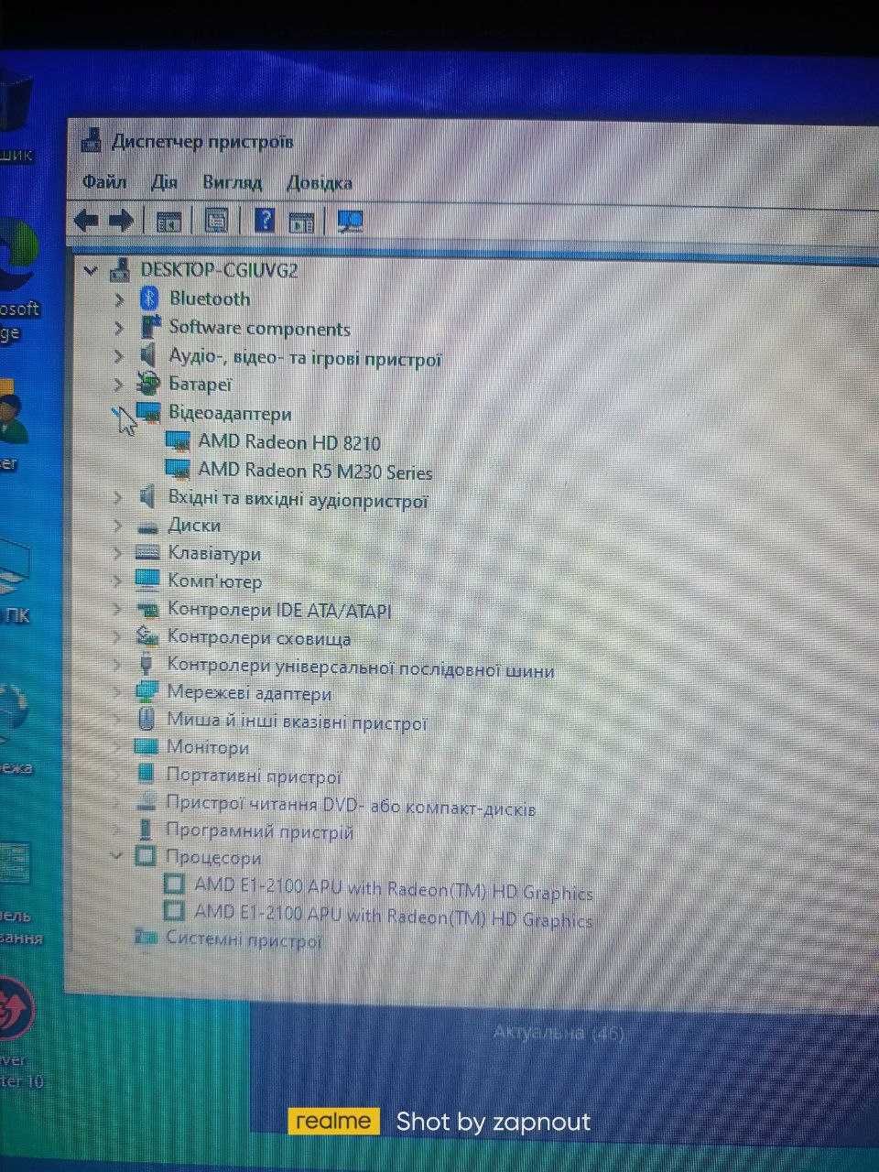Click the Батареї battery icon
This screenshot has width=879, height=1172.
tap(148, 383)
